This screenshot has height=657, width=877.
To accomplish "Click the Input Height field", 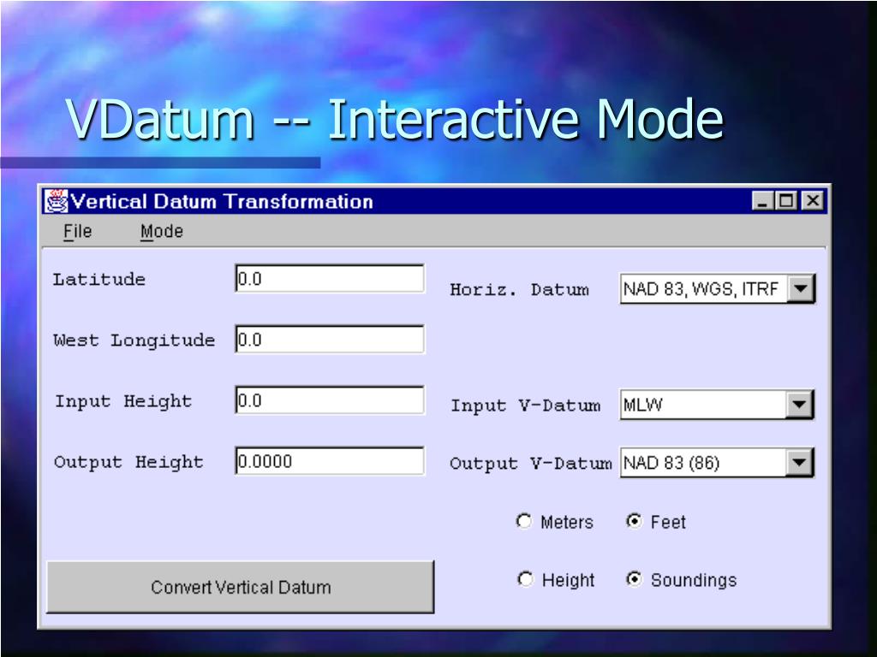I will (x=330, y=400).
